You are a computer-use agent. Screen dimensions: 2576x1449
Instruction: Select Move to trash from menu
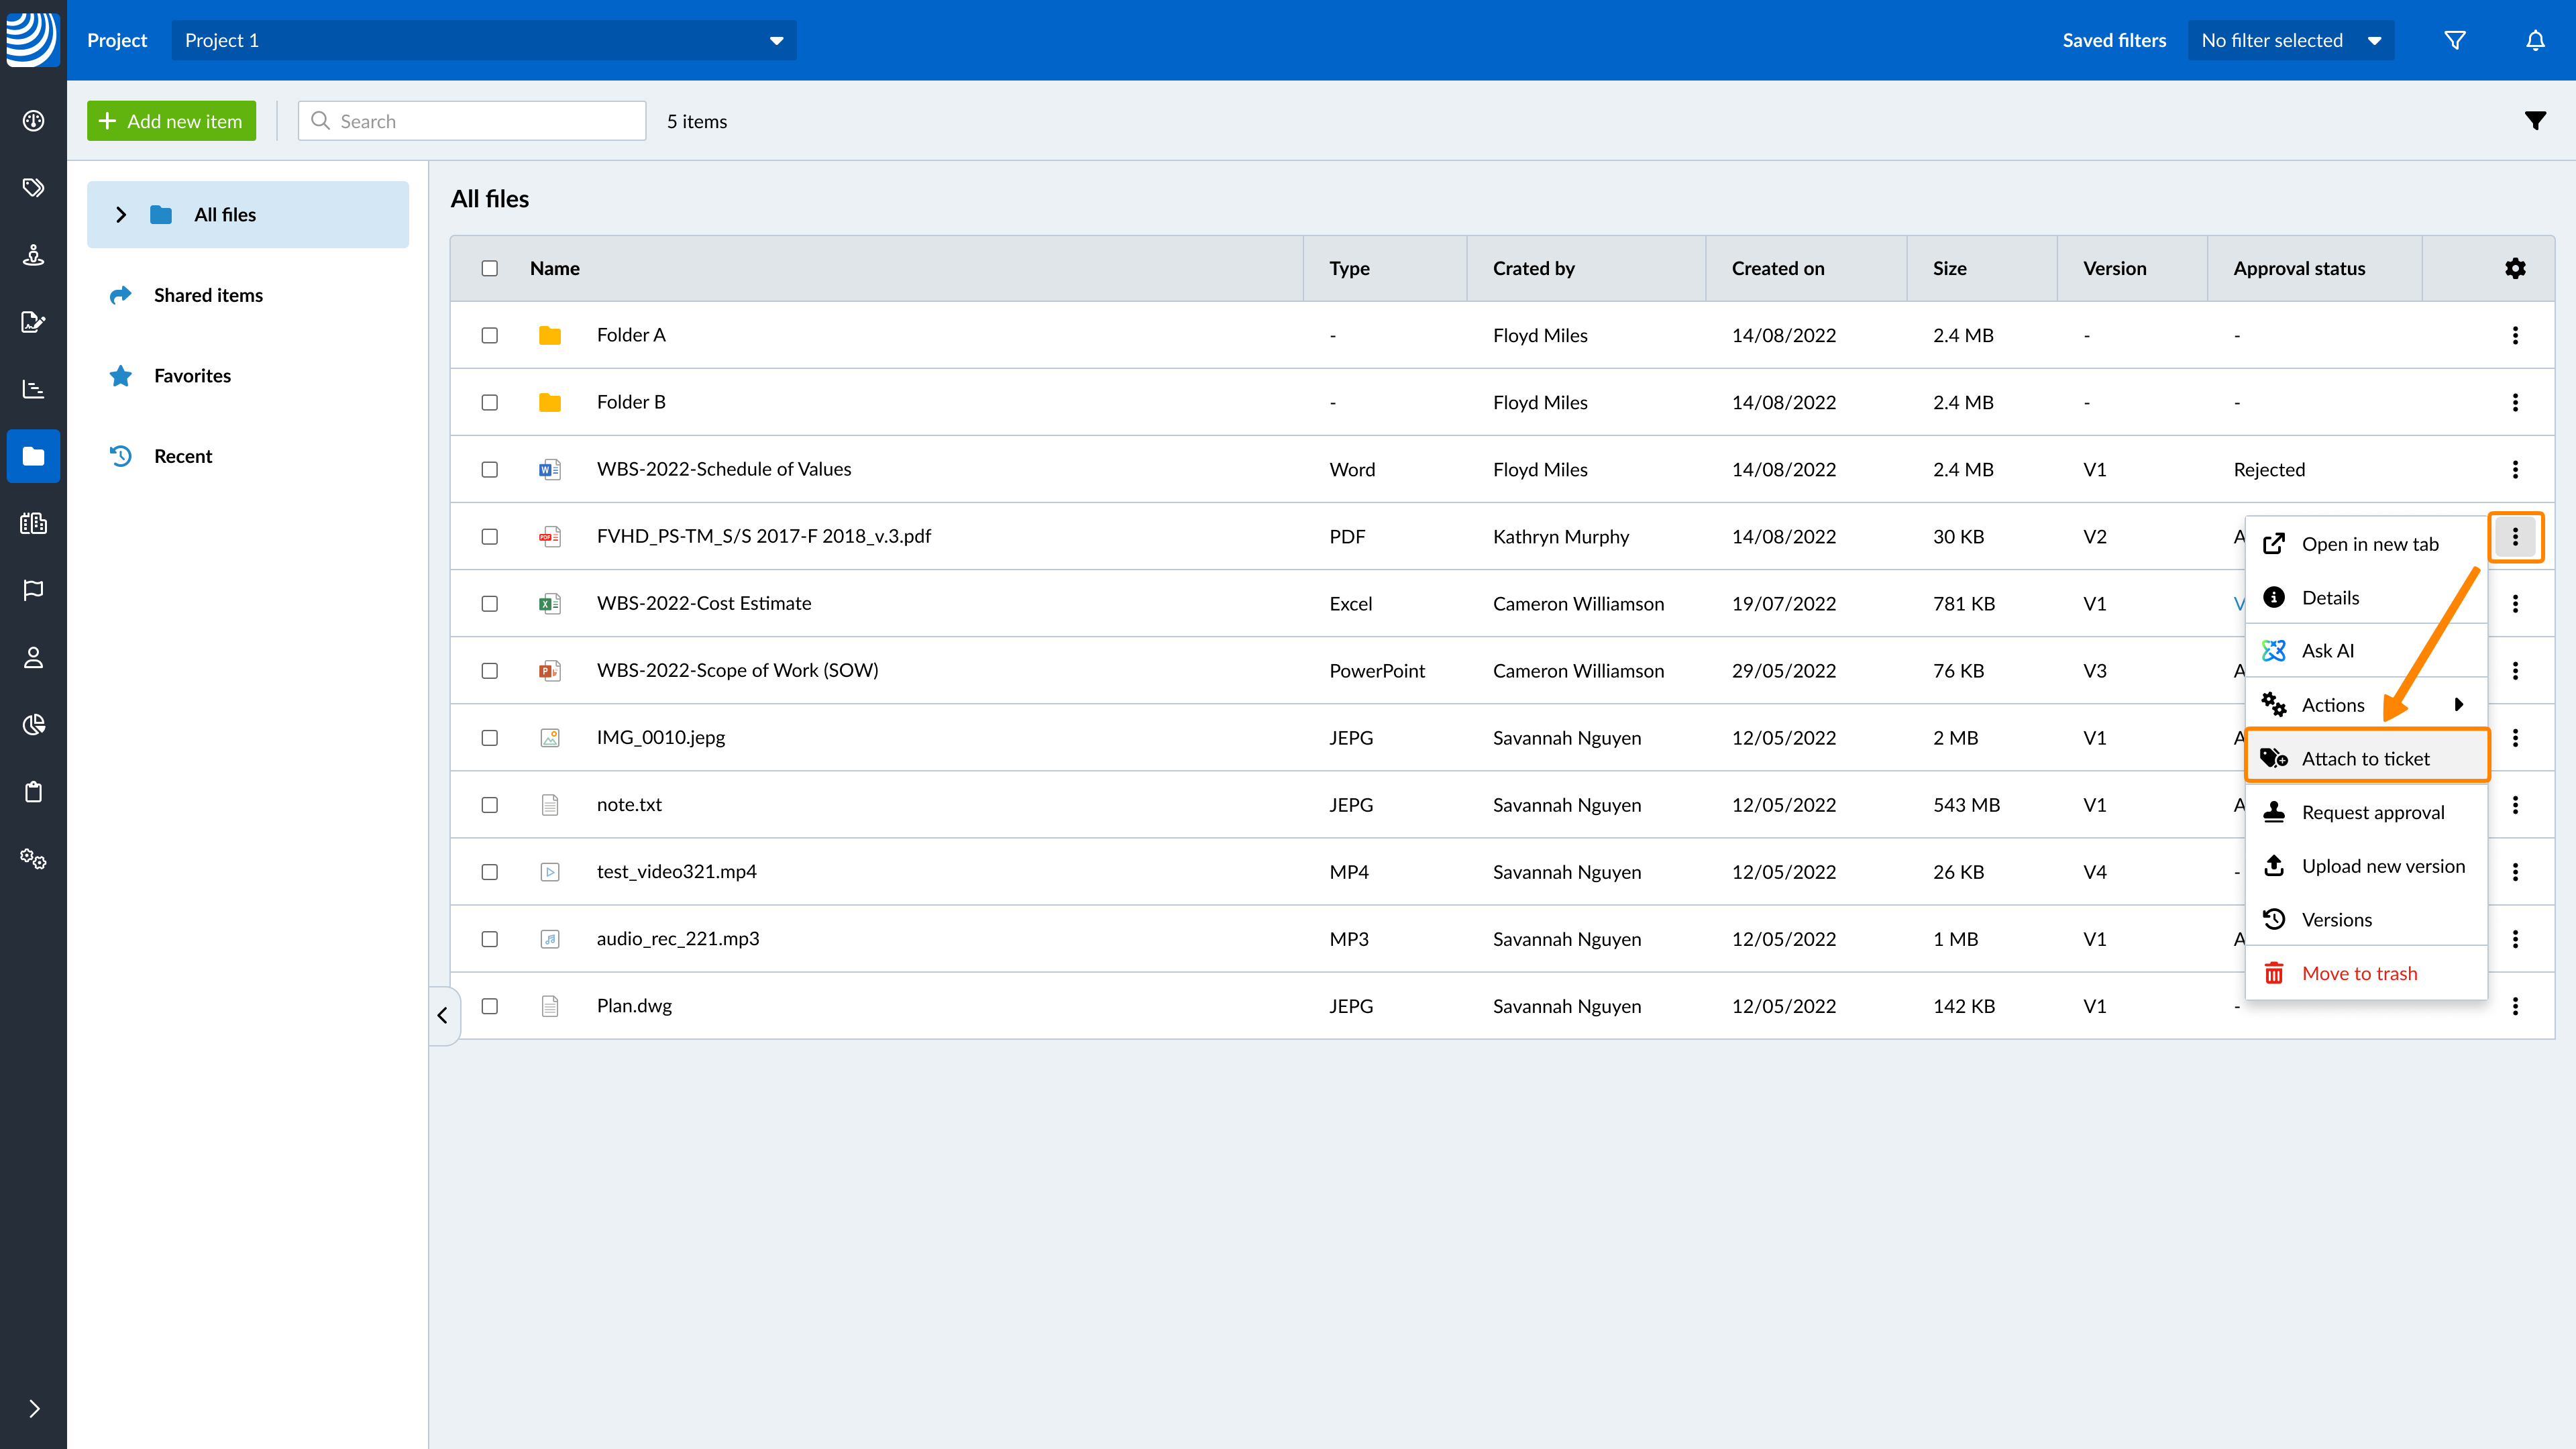coord(2359,973)
